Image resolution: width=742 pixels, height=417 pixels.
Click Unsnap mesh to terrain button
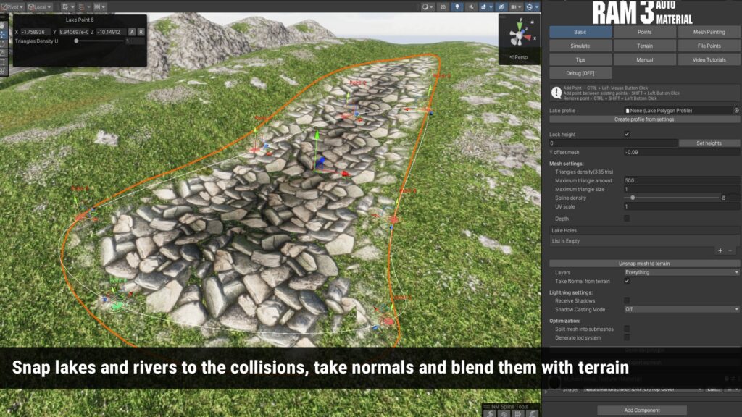644,264
